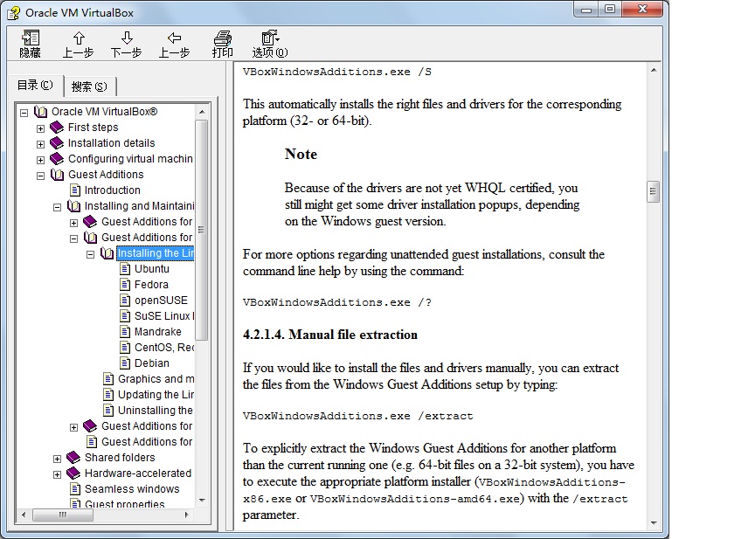Open the SuSE Linux topic
755x539 pixels.
[x=163, y=316]
